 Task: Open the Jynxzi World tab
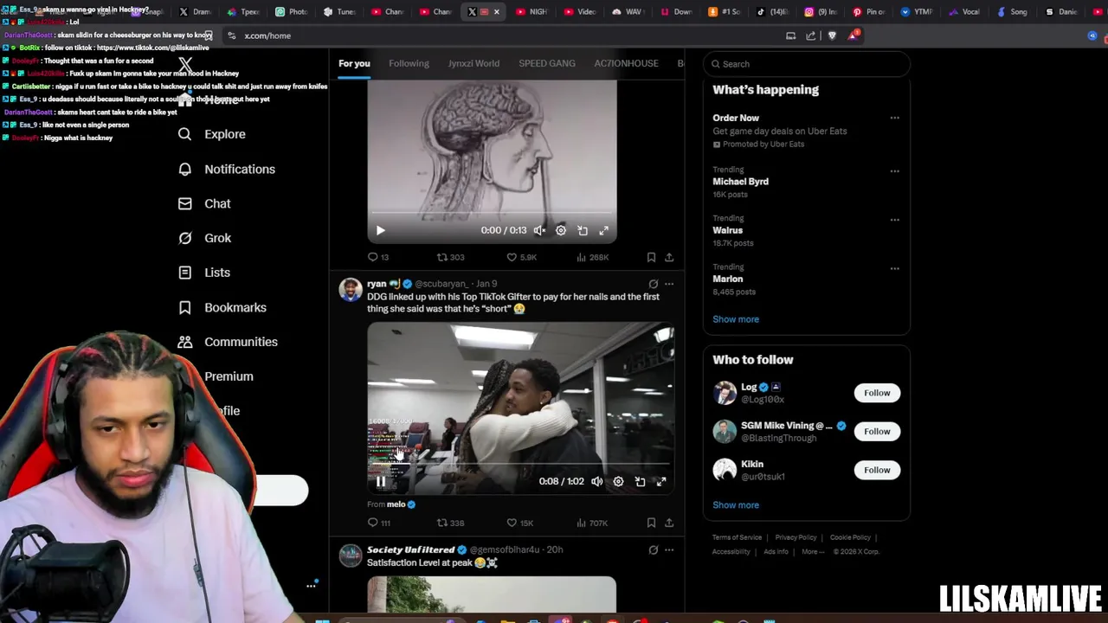click(473, 63)
